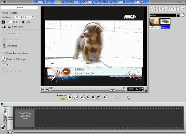
Task: Click the Undo arrow
Action: (114, 97)
